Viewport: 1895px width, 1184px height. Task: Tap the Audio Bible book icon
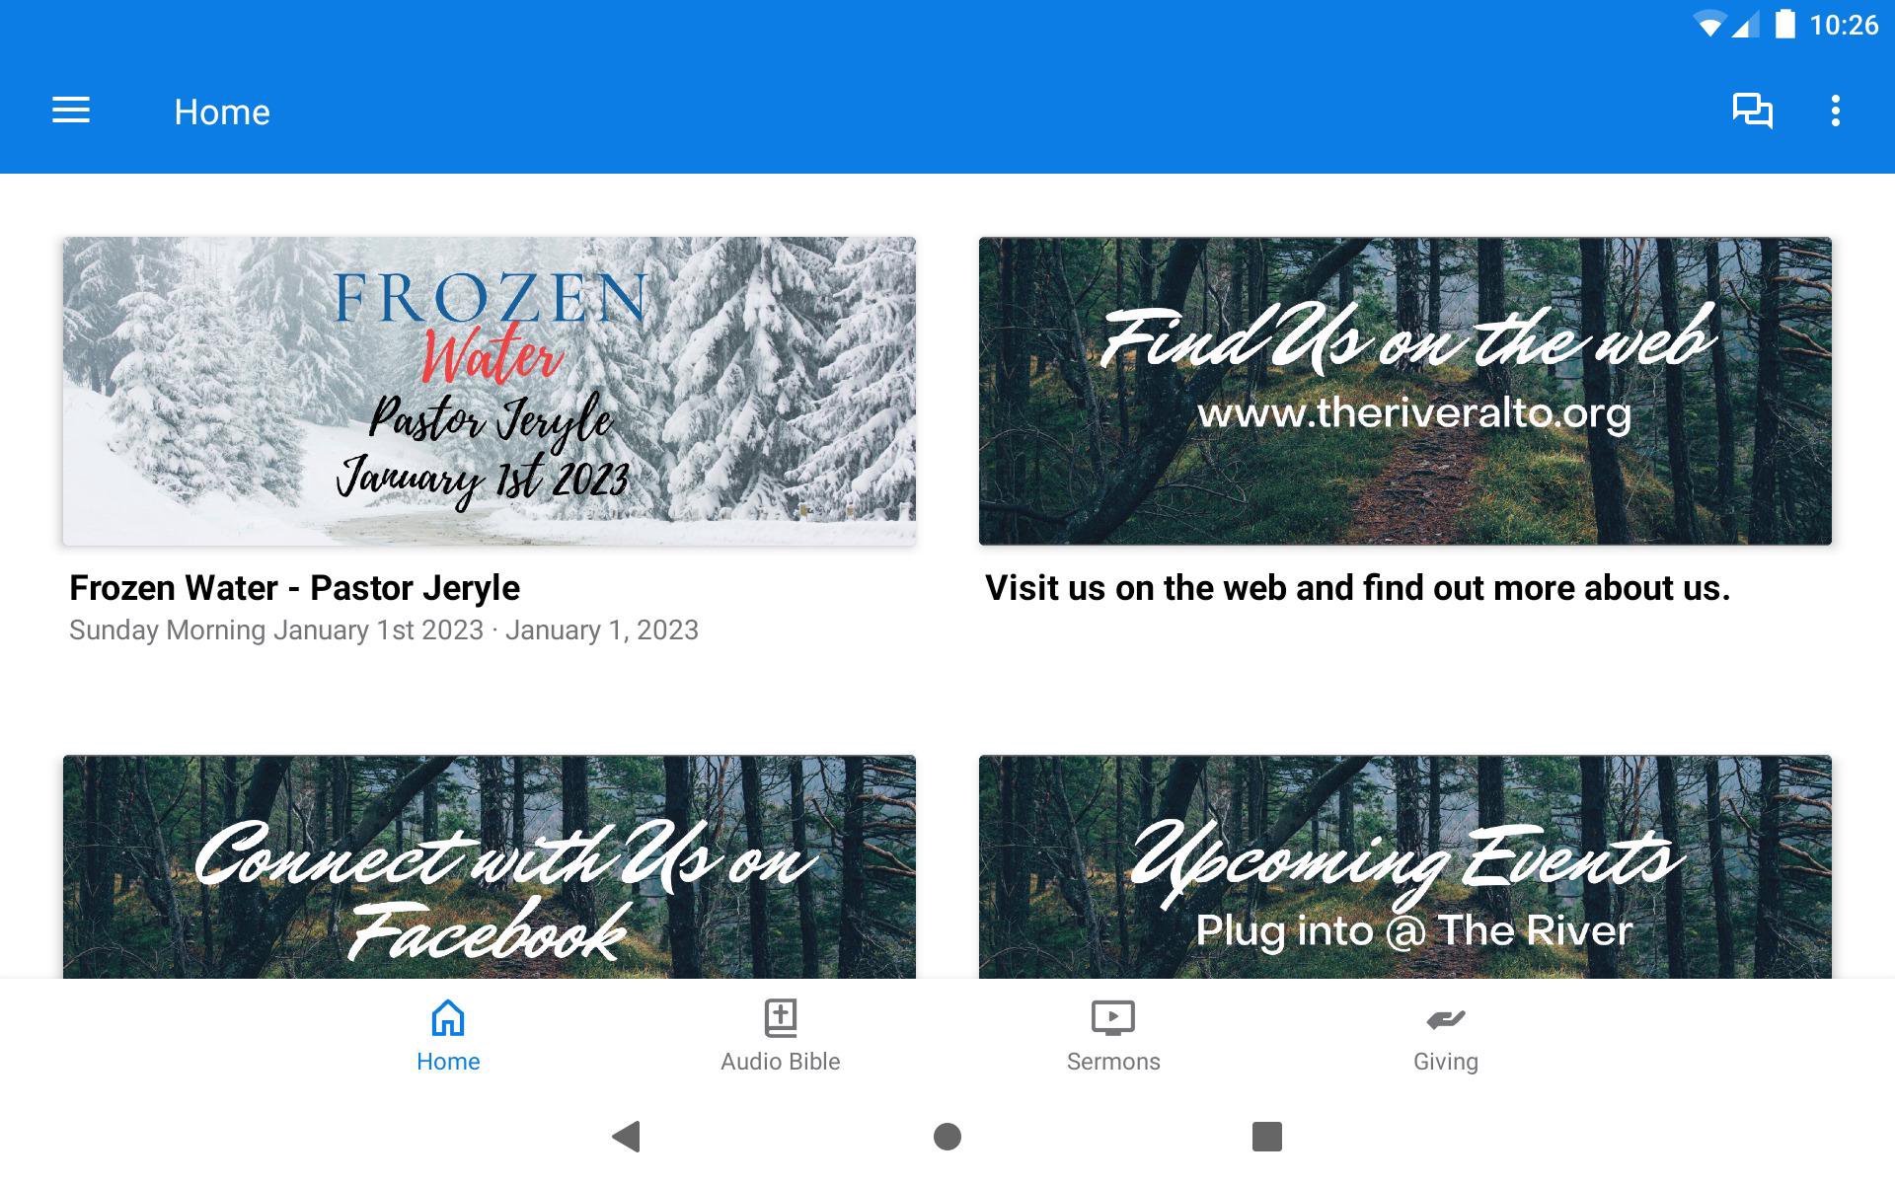(x=781, y=1018)
